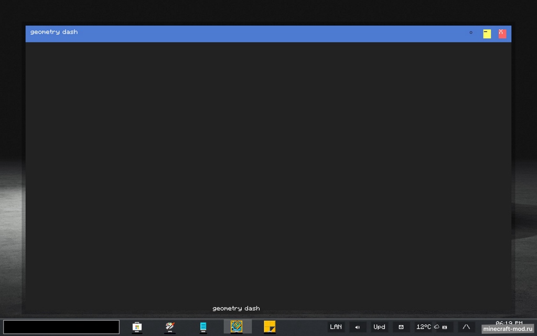Click the geometry dash window title text
The height and width of the screenshot is (336, 537).
click(54, 32)
